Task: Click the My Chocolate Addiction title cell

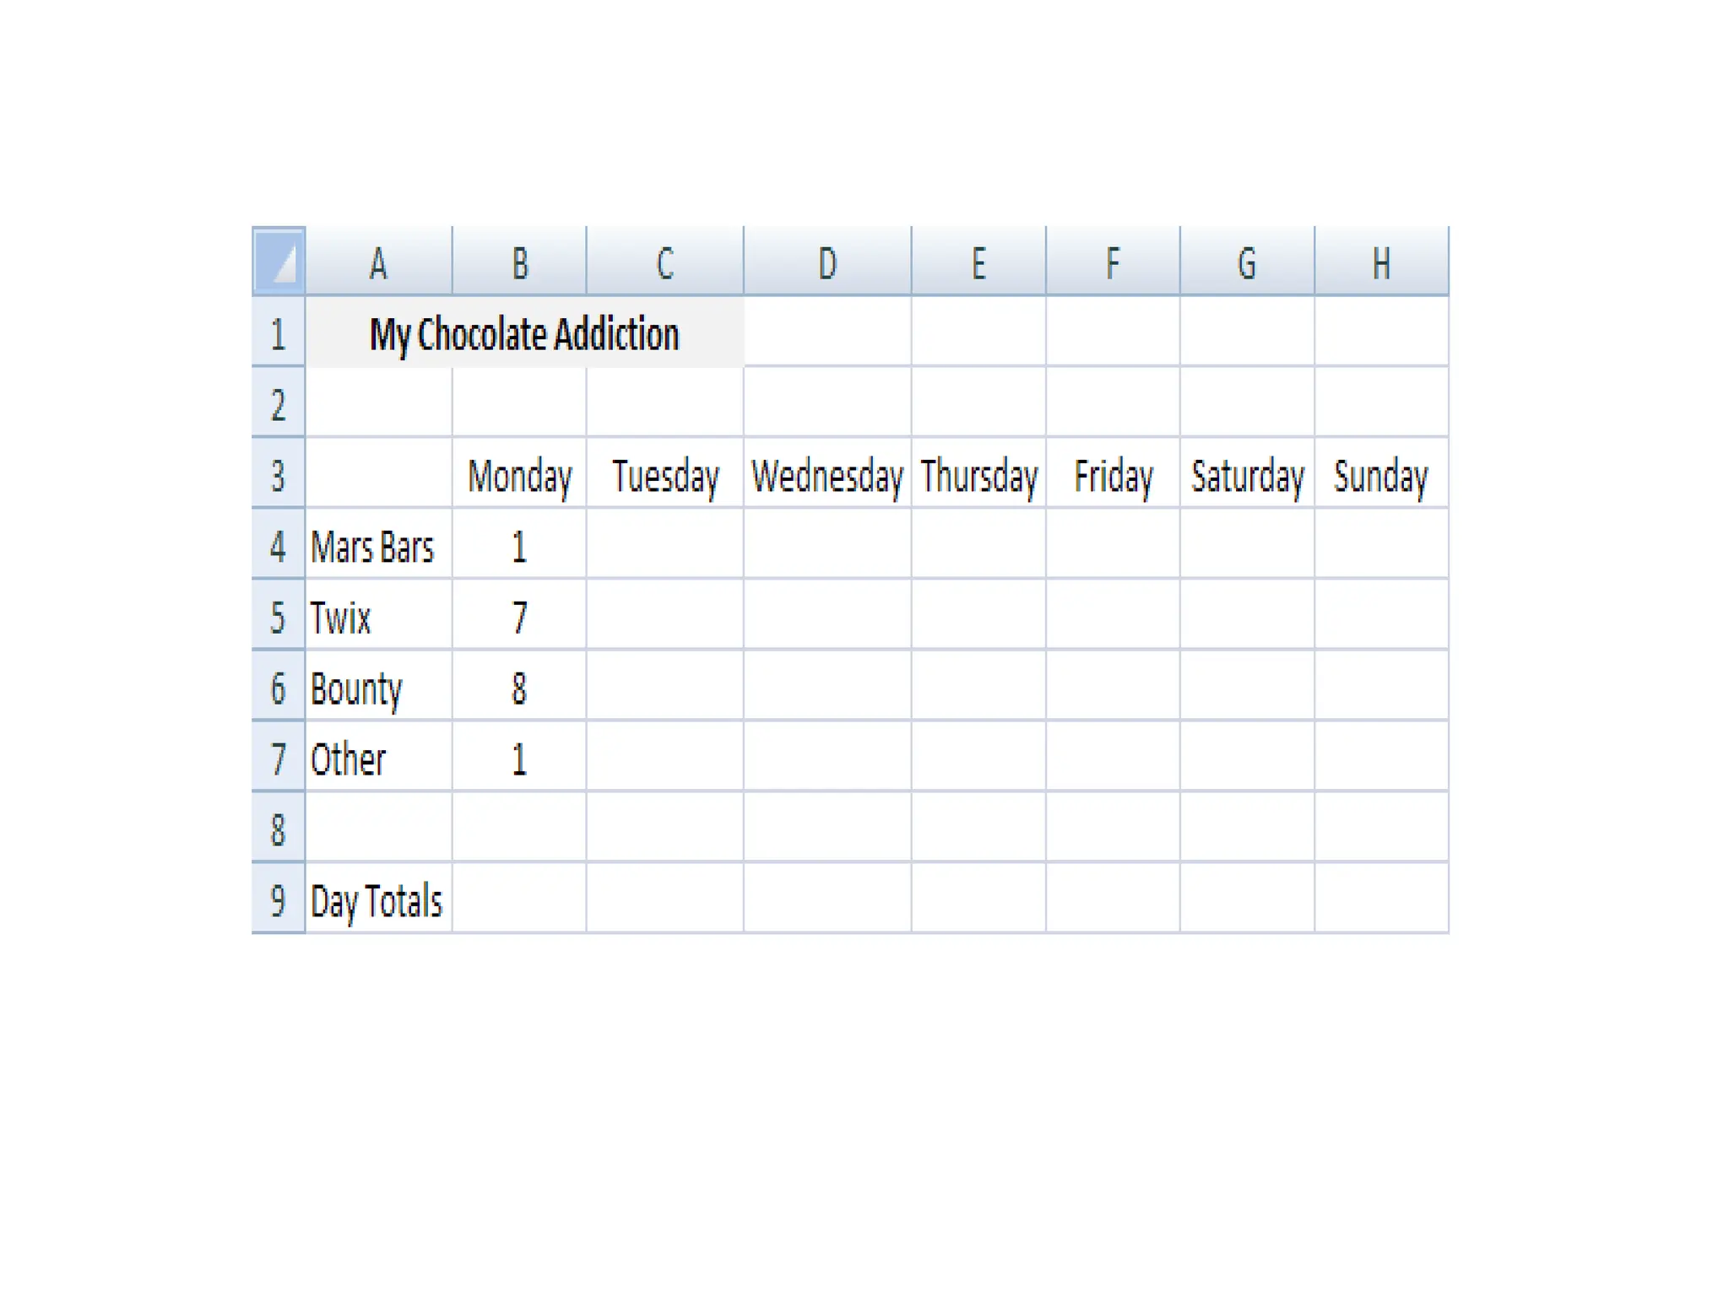Action: tap(524, 333)
